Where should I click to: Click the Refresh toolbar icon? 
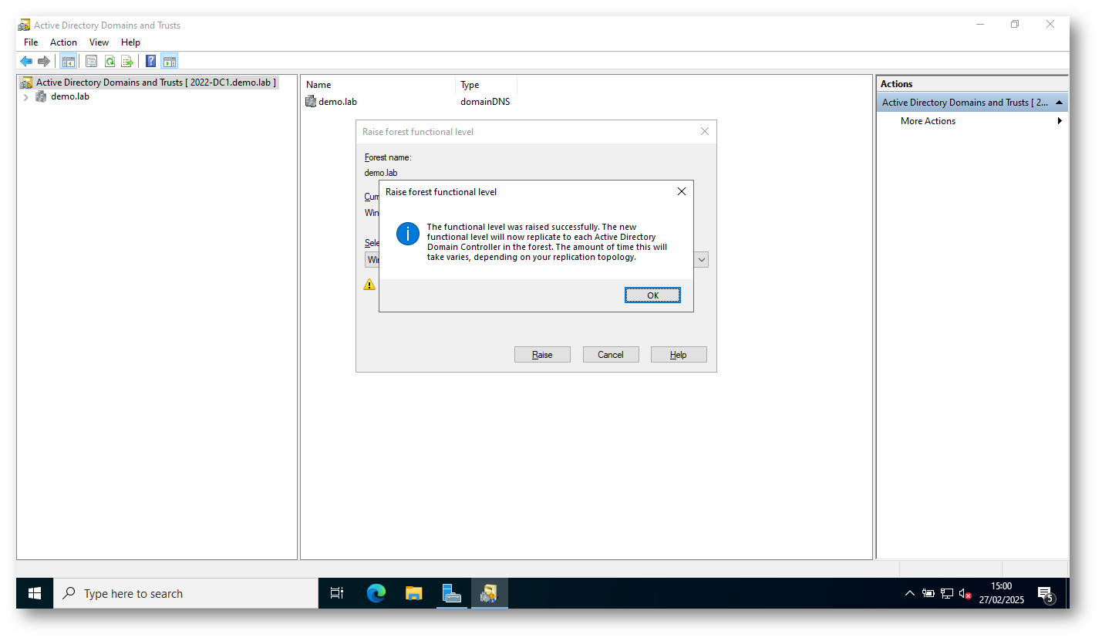[x=110, y=61]
